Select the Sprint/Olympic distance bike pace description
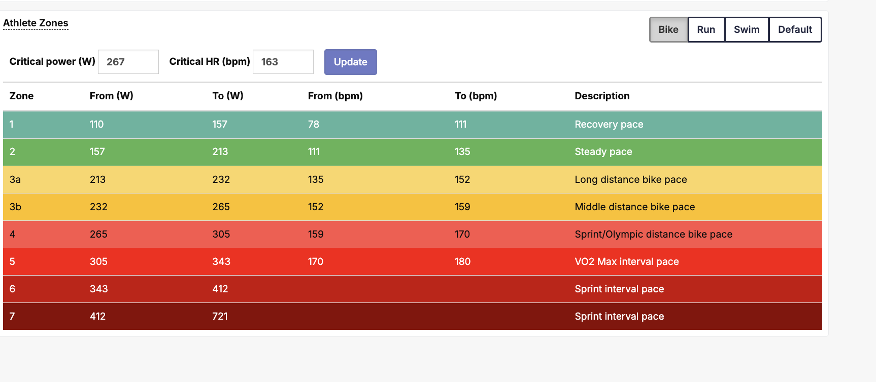Screen dimensions: 876x382 (x=654, y=234)
